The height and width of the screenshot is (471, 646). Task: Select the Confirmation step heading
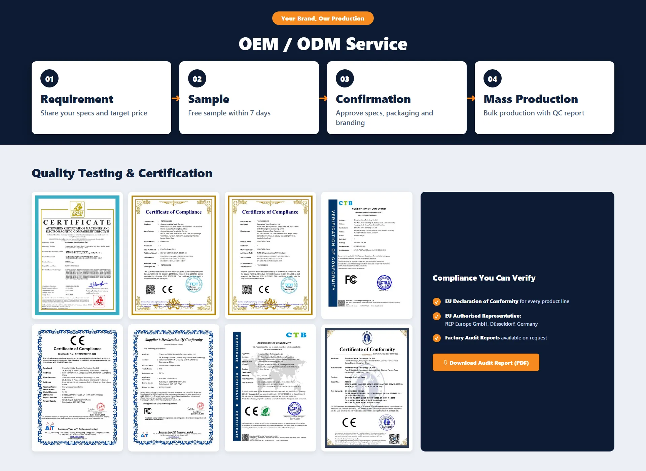coord(373,99)
